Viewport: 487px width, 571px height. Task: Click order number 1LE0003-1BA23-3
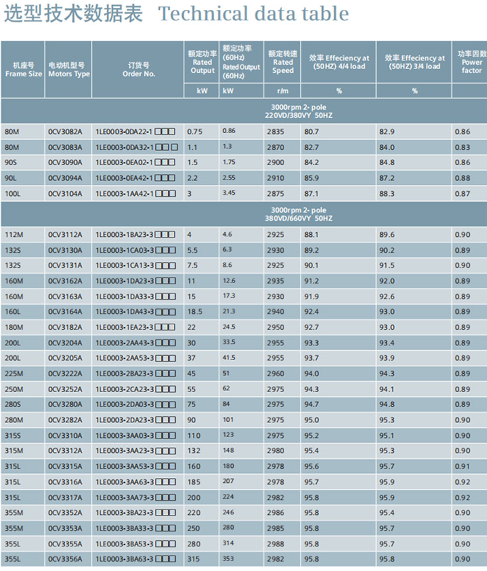point(124,235)
